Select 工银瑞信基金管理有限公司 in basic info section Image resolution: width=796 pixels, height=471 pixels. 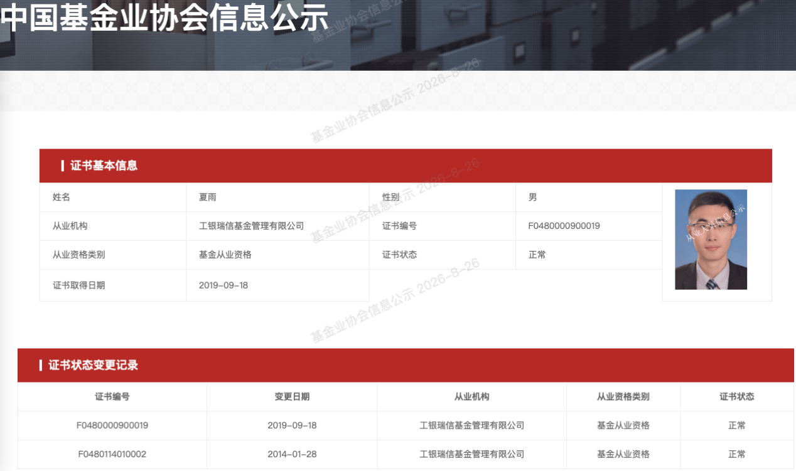(x=251, y=226)
